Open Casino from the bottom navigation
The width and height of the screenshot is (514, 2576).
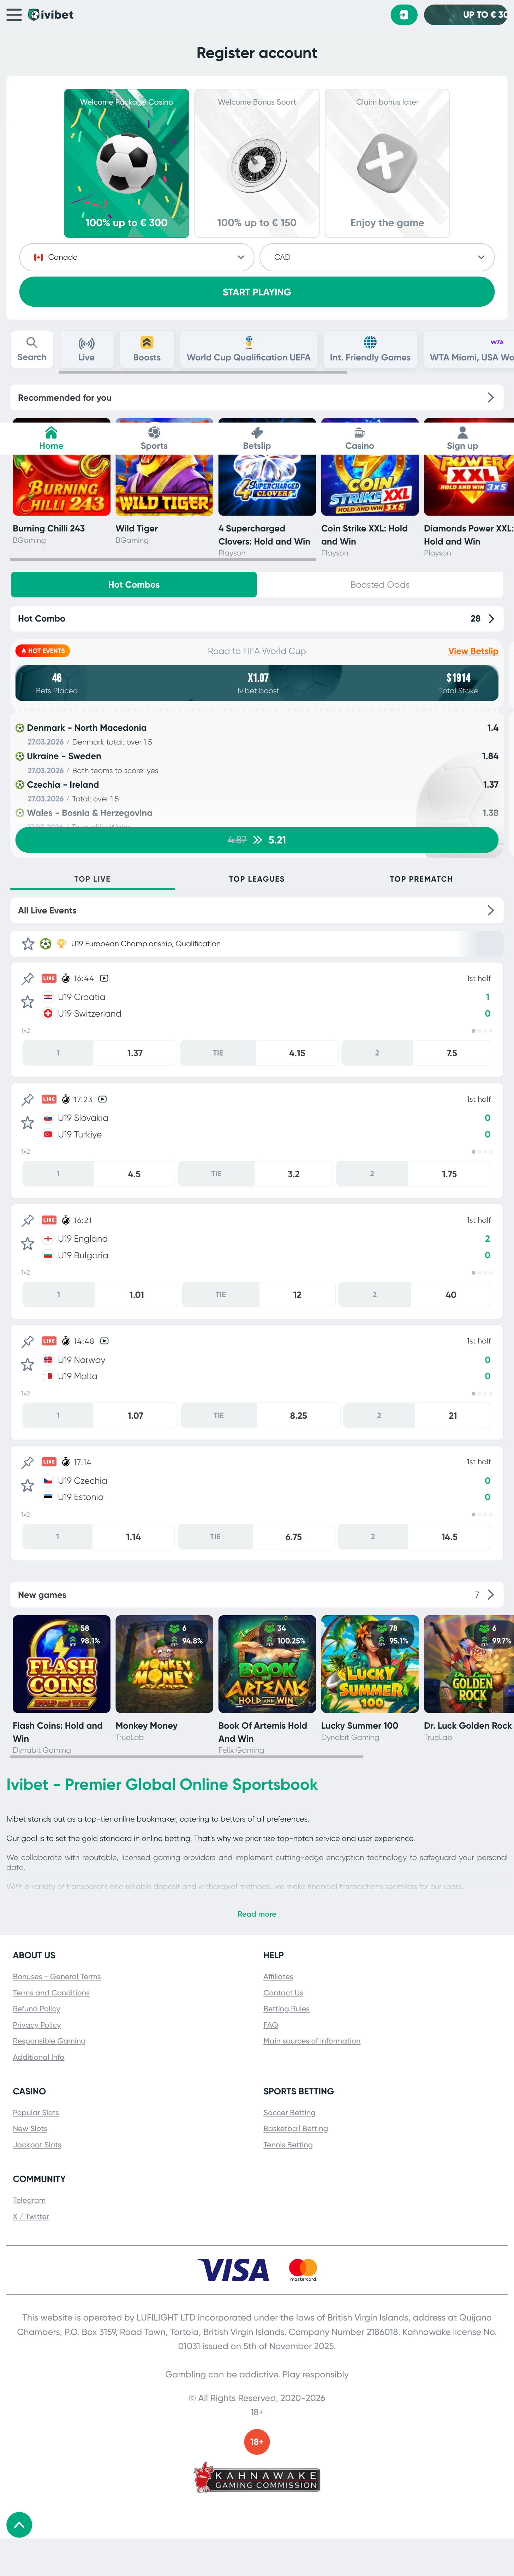click(359, 438)
